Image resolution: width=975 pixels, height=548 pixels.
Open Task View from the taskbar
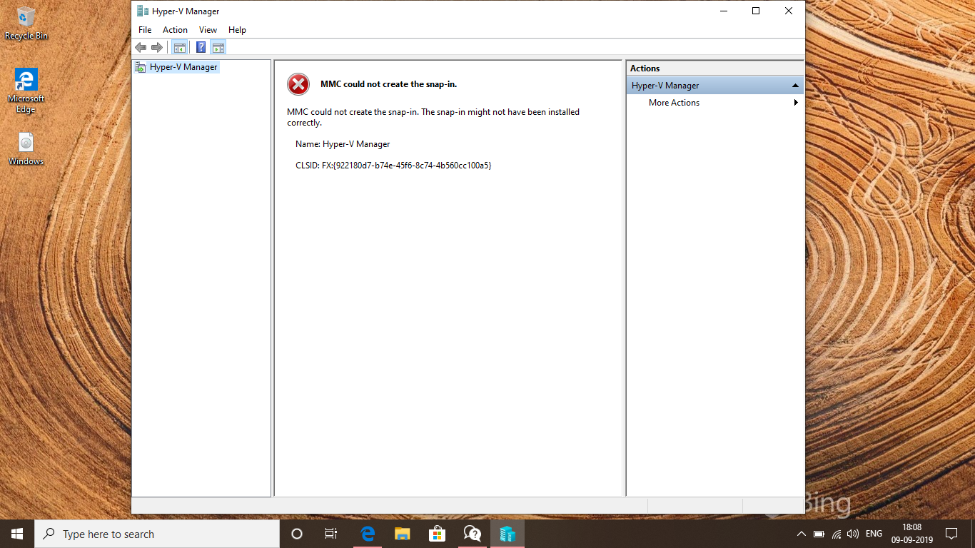pyautogui.click(x=331, y=534)
